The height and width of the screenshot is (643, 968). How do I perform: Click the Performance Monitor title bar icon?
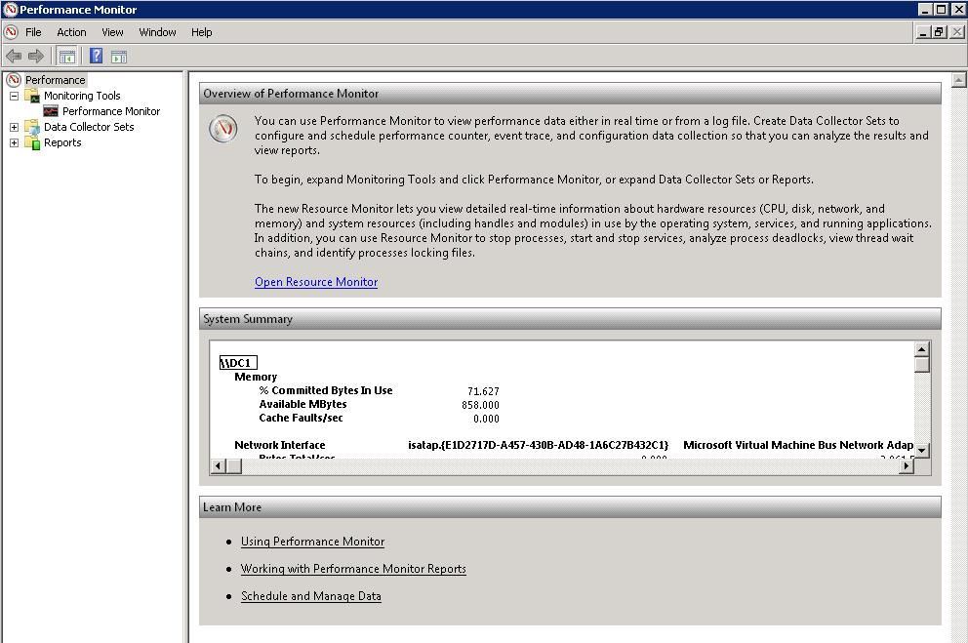coord(10,9)
